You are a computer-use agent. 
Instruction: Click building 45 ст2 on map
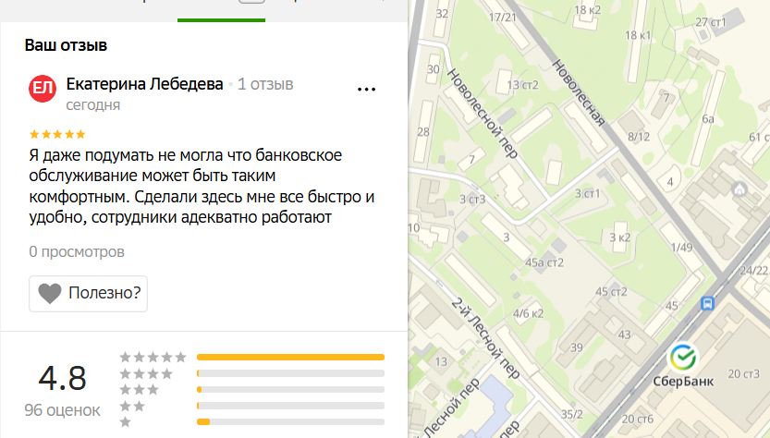(611, 292)
